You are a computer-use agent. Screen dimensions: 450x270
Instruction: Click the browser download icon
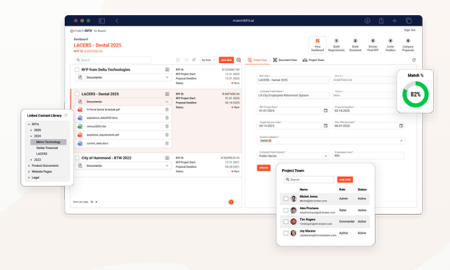pyautogui.click(x=366, y=21)
